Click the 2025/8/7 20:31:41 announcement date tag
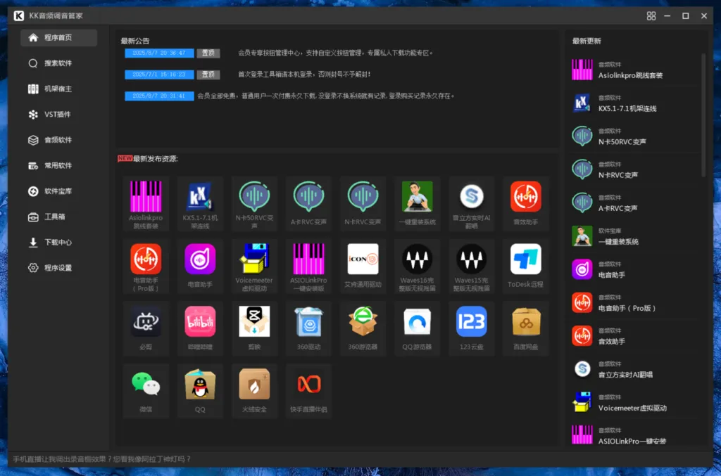Image resolution: width=721 pixels, height=476 pixels. click(x=159, y=96)
